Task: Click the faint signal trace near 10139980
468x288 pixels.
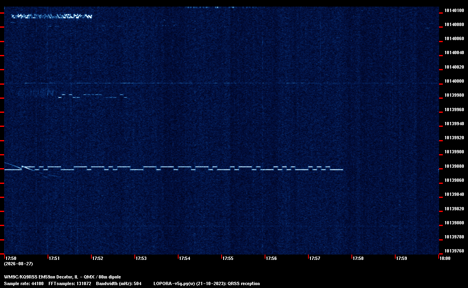Action: coord(93,96)
